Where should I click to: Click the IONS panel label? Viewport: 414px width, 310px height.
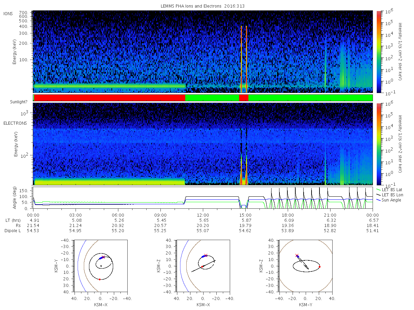[9, 13]
